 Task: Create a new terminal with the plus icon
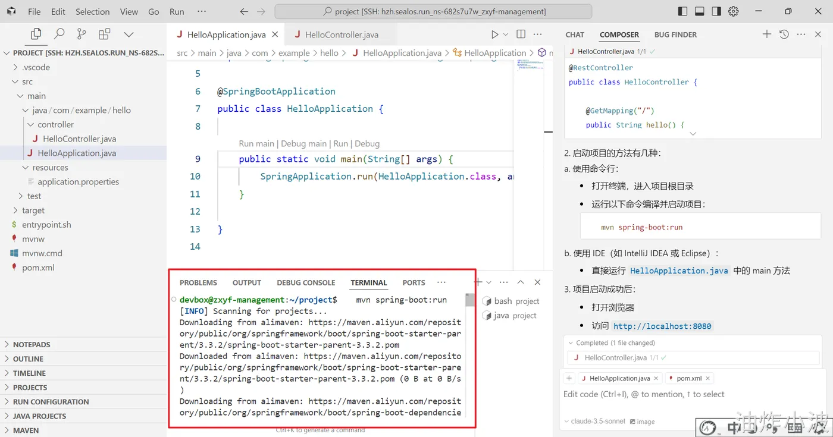tap(478, 282)
